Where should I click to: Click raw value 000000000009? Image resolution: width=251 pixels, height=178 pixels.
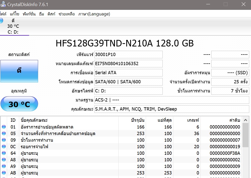225,166
